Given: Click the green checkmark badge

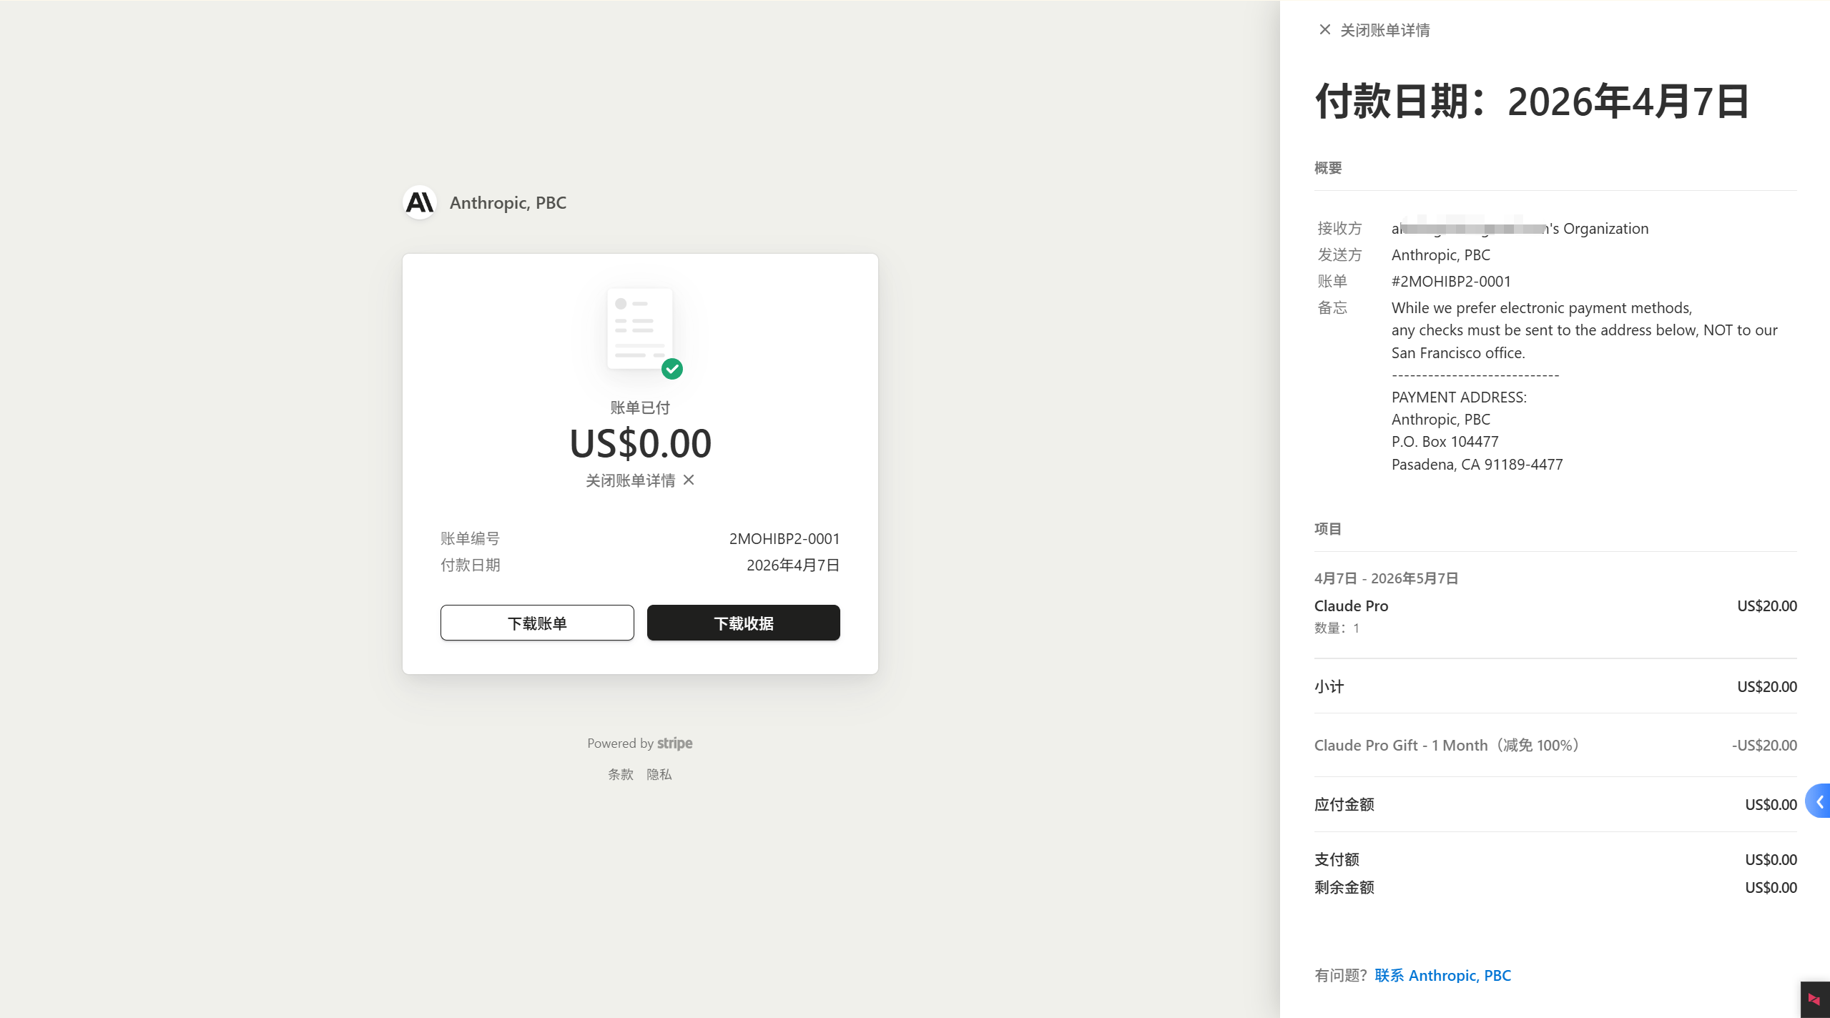Looking at the screenshot, I should 672,369.
